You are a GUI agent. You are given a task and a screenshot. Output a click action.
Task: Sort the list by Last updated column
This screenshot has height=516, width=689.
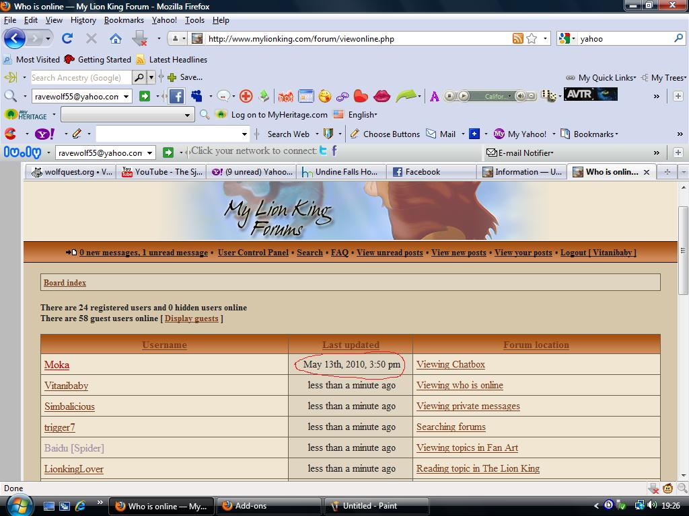tap(351, 345)
